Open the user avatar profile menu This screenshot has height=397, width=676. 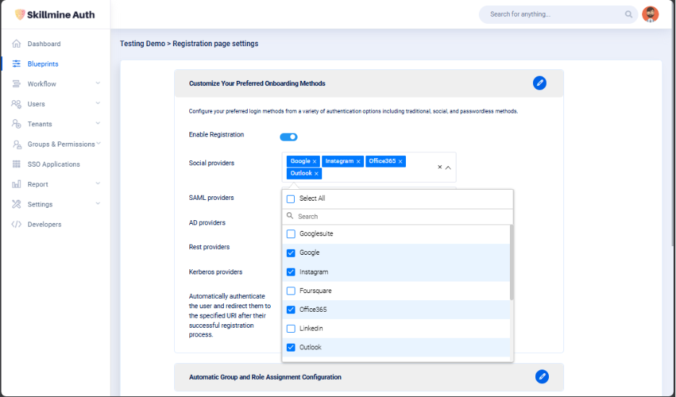click(650, 14)
